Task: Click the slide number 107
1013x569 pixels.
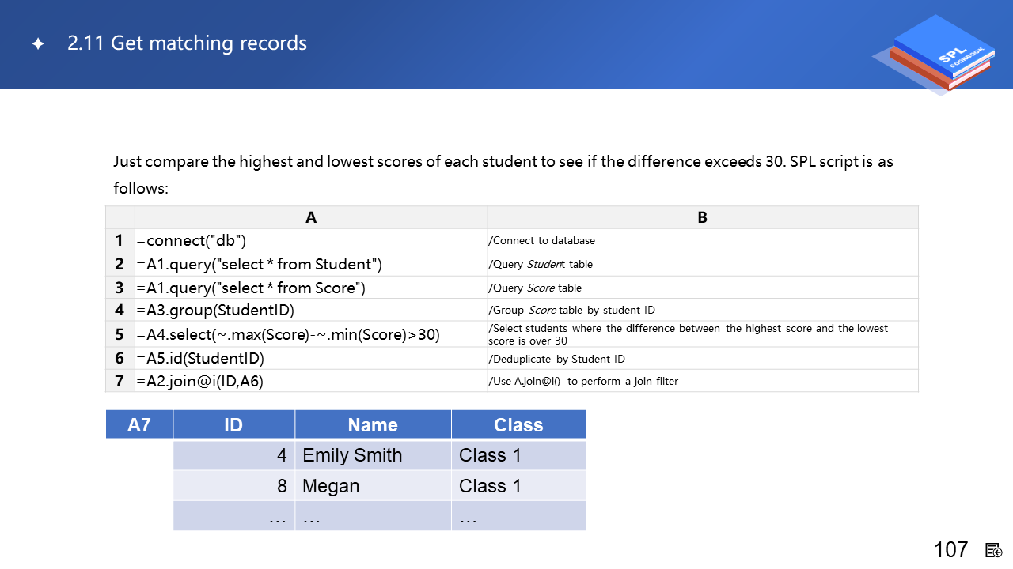Action: coord(950,549)
